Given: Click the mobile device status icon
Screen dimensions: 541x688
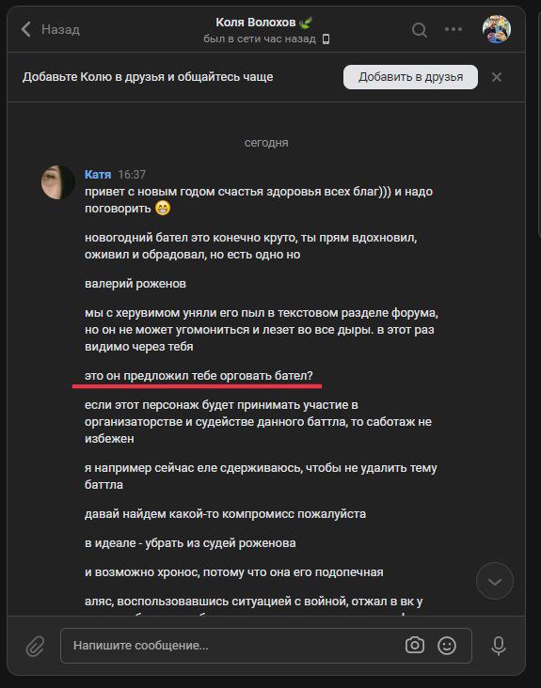Looking at the screenshot, I should [x=326, y=39].
